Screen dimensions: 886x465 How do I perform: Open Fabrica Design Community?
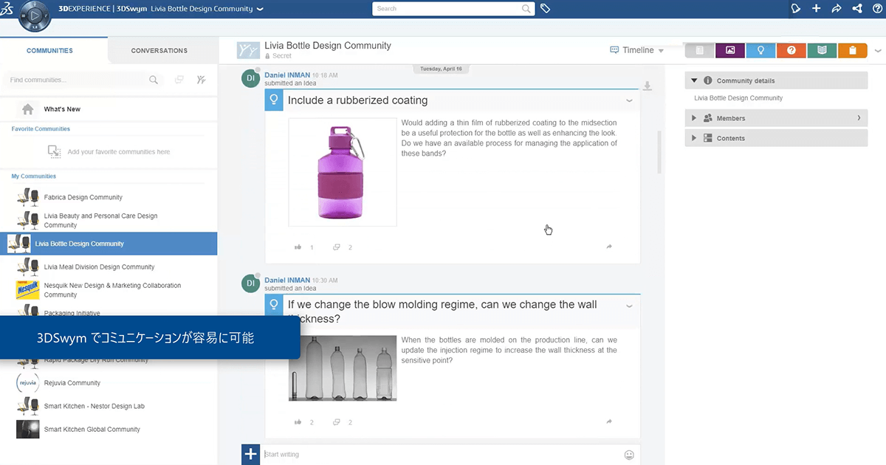pos(83,198)
